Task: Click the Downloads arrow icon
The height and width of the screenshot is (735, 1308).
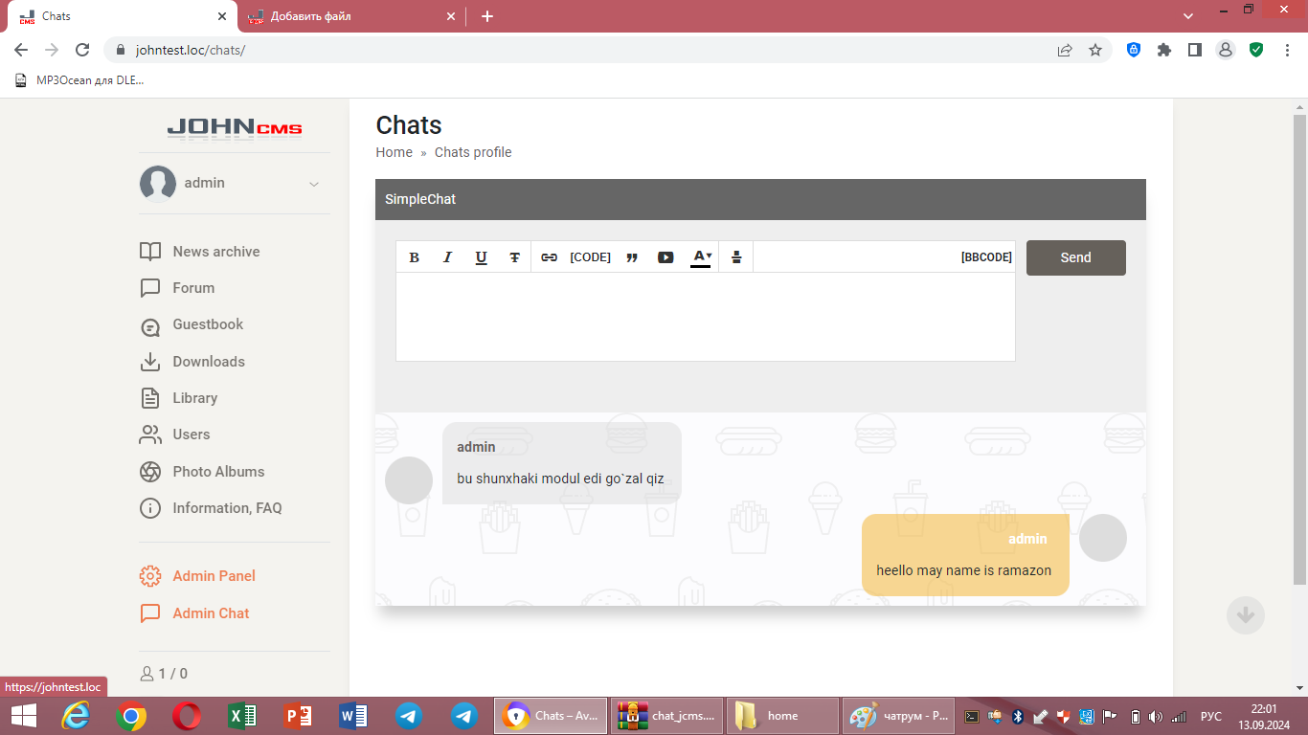Action: click(150, 362)
